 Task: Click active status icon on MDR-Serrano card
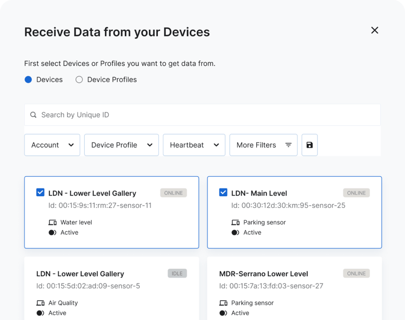tap(223, 313)
